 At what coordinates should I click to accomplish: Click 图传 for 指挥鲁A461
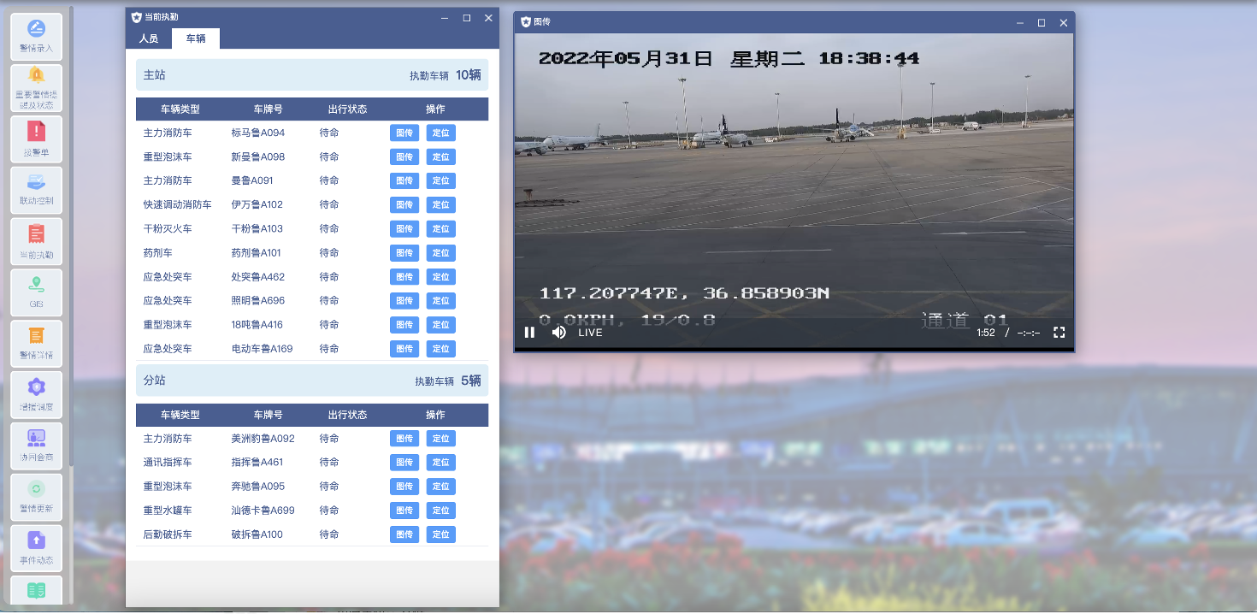click(x=404, y=463)
